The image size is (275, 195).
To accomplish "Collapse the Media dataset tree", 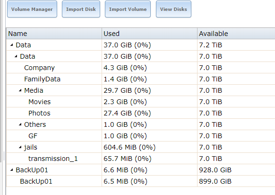I will click(20, 90).
